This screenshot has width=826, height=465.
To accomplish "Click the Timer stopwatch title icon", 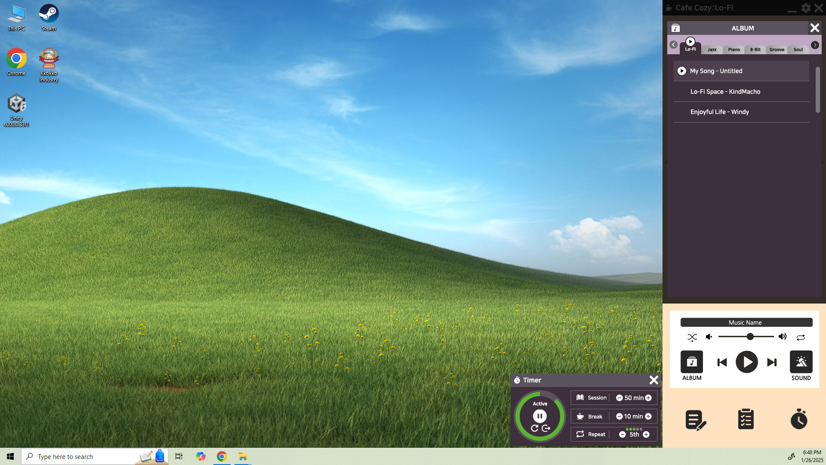I will 517,380.
